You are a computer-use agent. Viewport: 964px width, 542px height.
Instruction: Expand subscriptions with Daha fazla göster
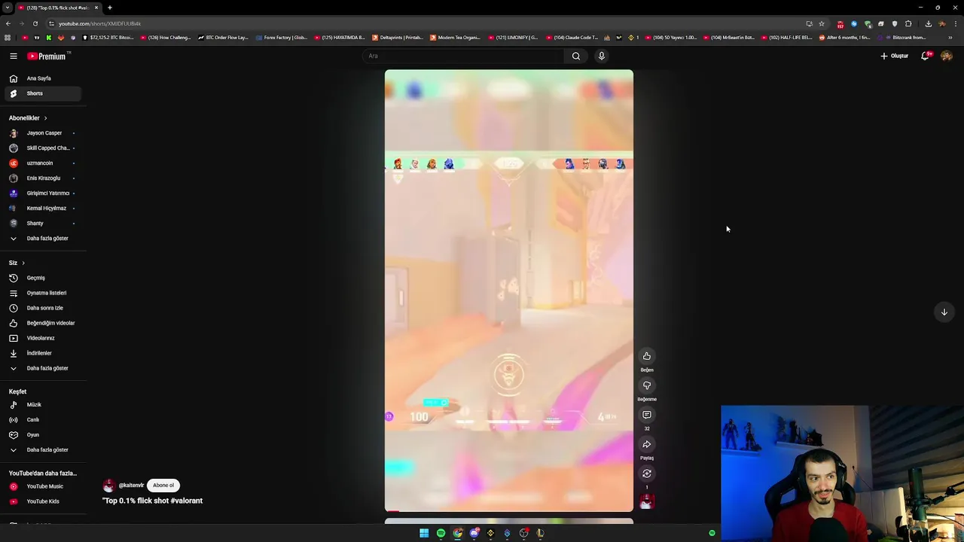[42, 239]
